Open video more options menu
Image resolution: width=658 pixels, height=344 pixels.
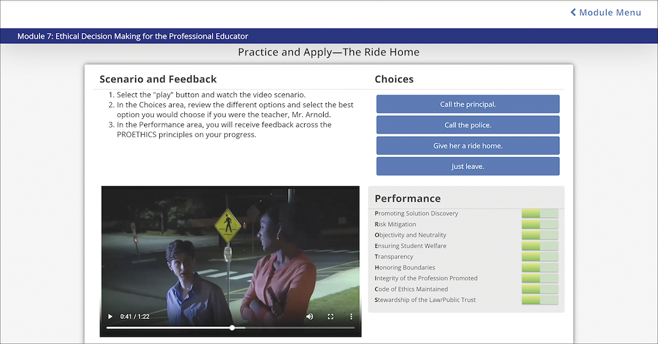pos(351,316)
